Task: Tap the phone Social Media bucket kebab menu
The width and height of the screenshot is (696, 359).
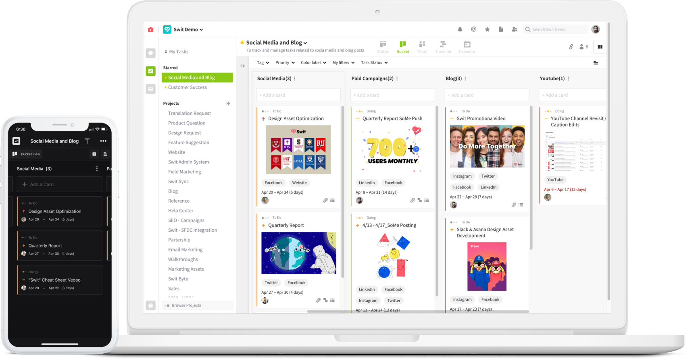Action: click(x=97, y=169)
